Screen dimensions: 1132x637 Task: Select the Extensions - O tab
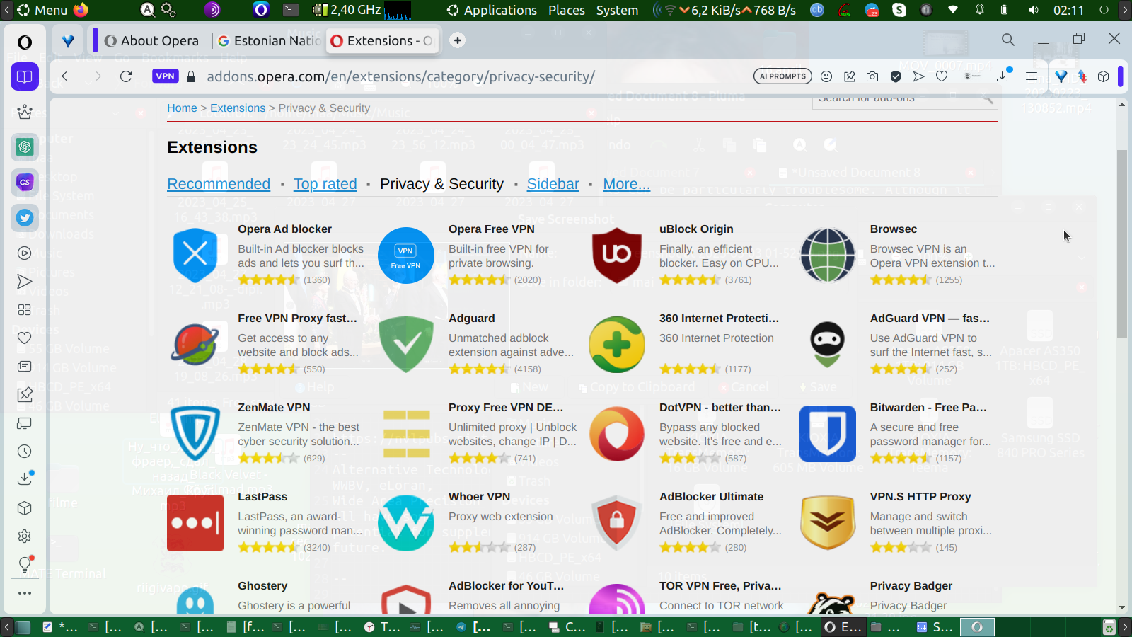point(382,41)
